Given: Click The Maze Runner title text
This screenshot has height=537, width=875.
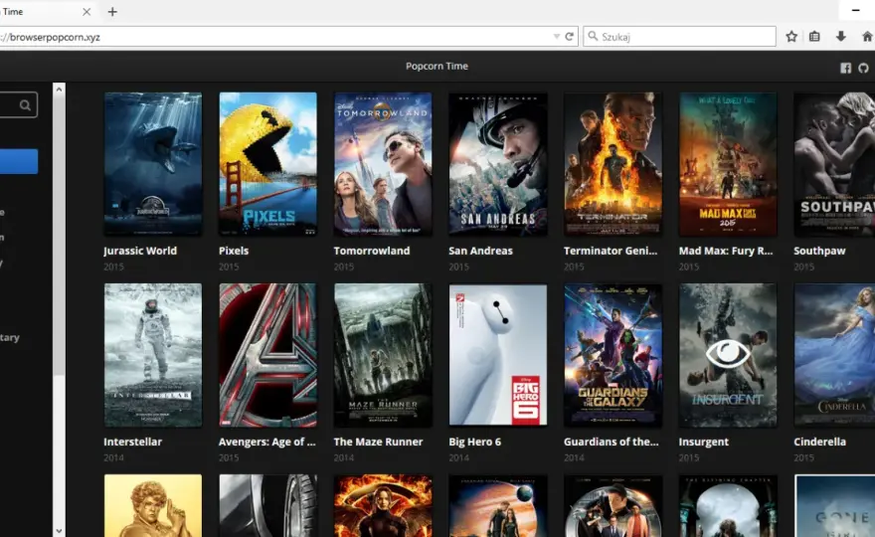Looking at the screenshot, I should 378,442.
